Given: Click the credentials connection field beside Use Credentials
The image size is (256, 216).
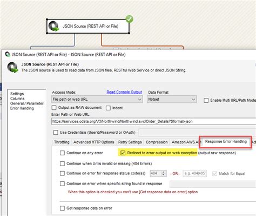Looking at the screenshot, I should point(198,133).
